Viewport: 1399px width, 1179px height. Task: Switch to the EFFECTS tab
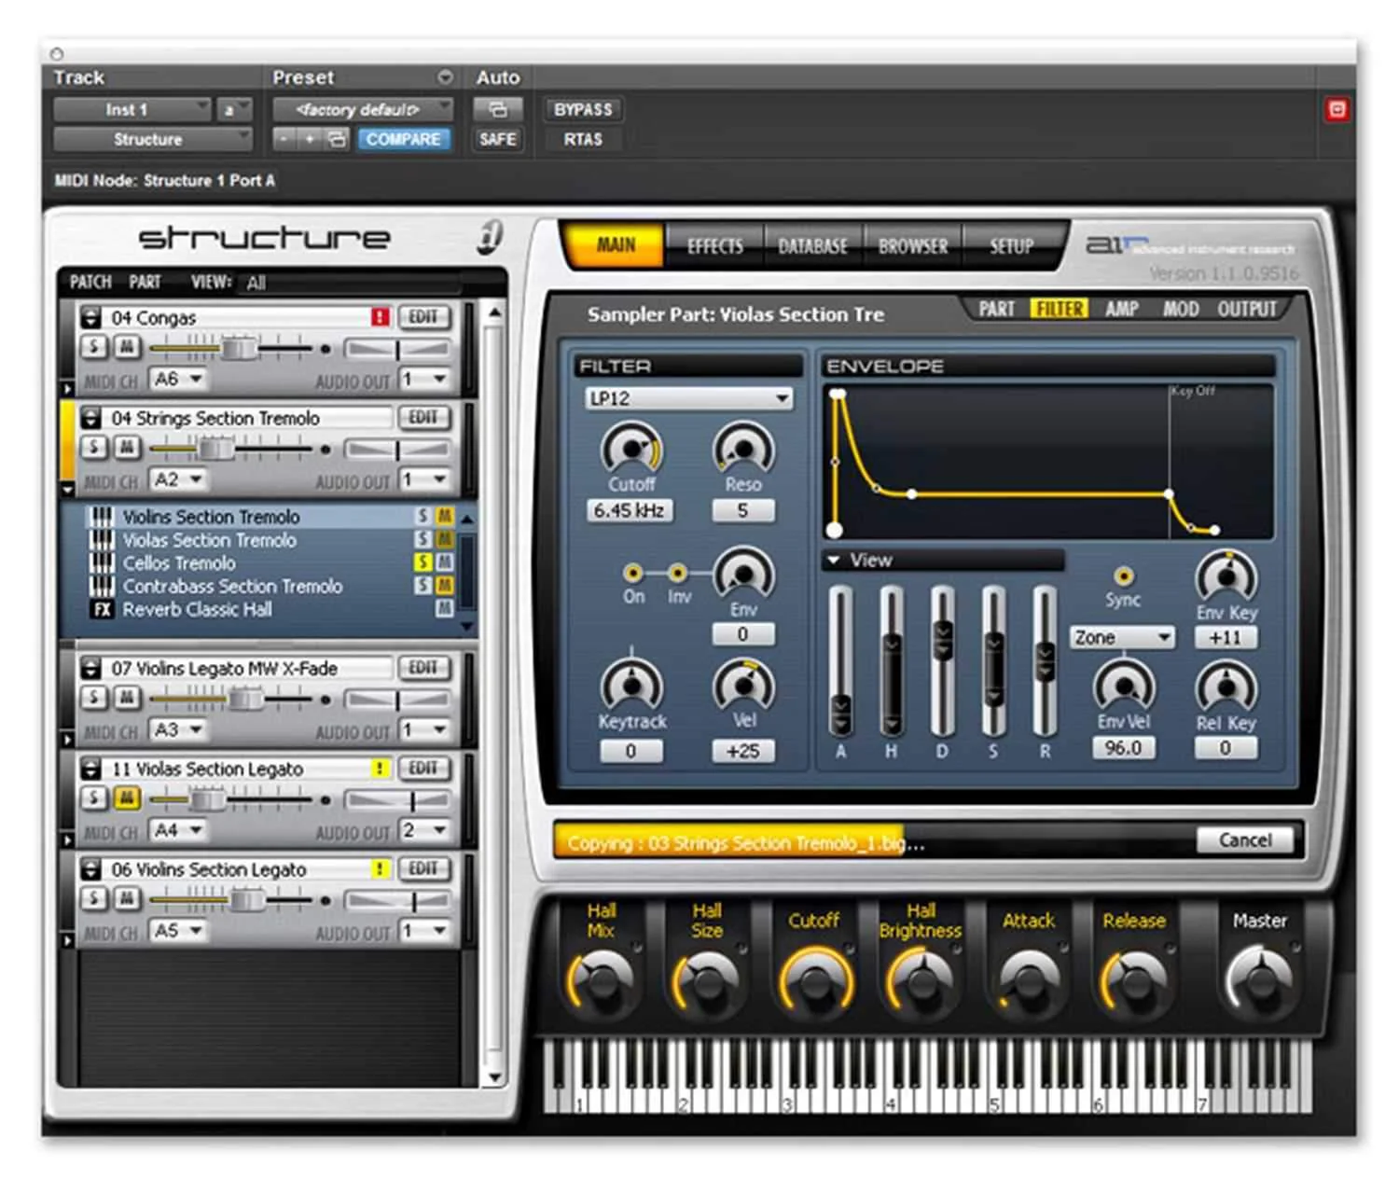pyautogui.click(x=714, y=246)
